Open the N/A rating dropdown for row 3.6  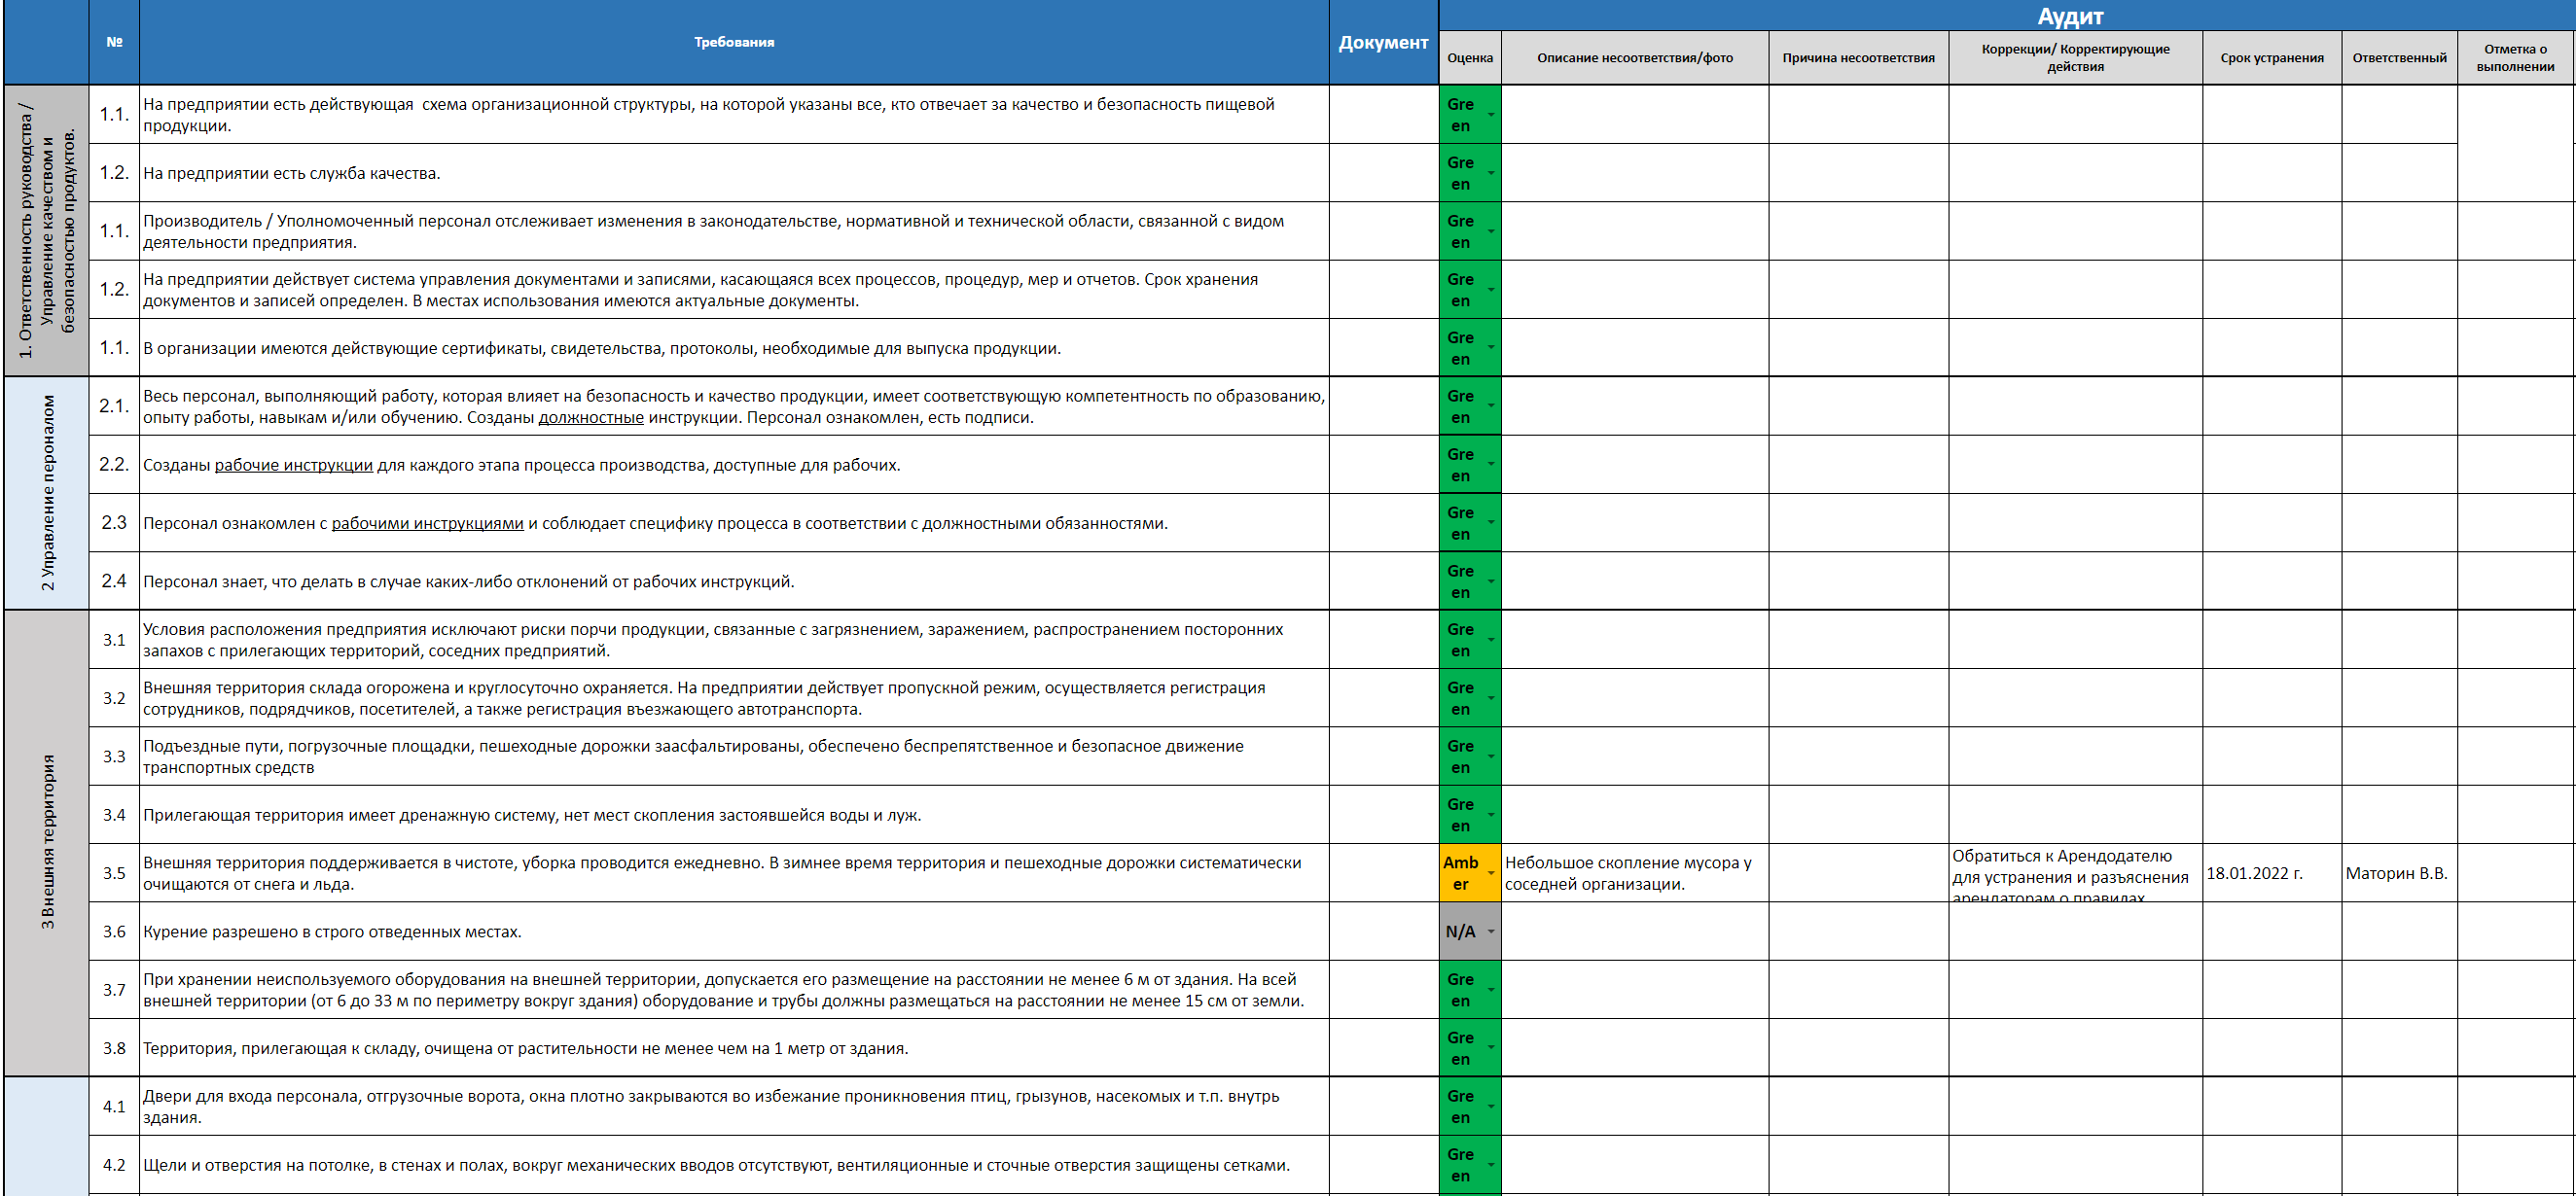point(1491,932)
